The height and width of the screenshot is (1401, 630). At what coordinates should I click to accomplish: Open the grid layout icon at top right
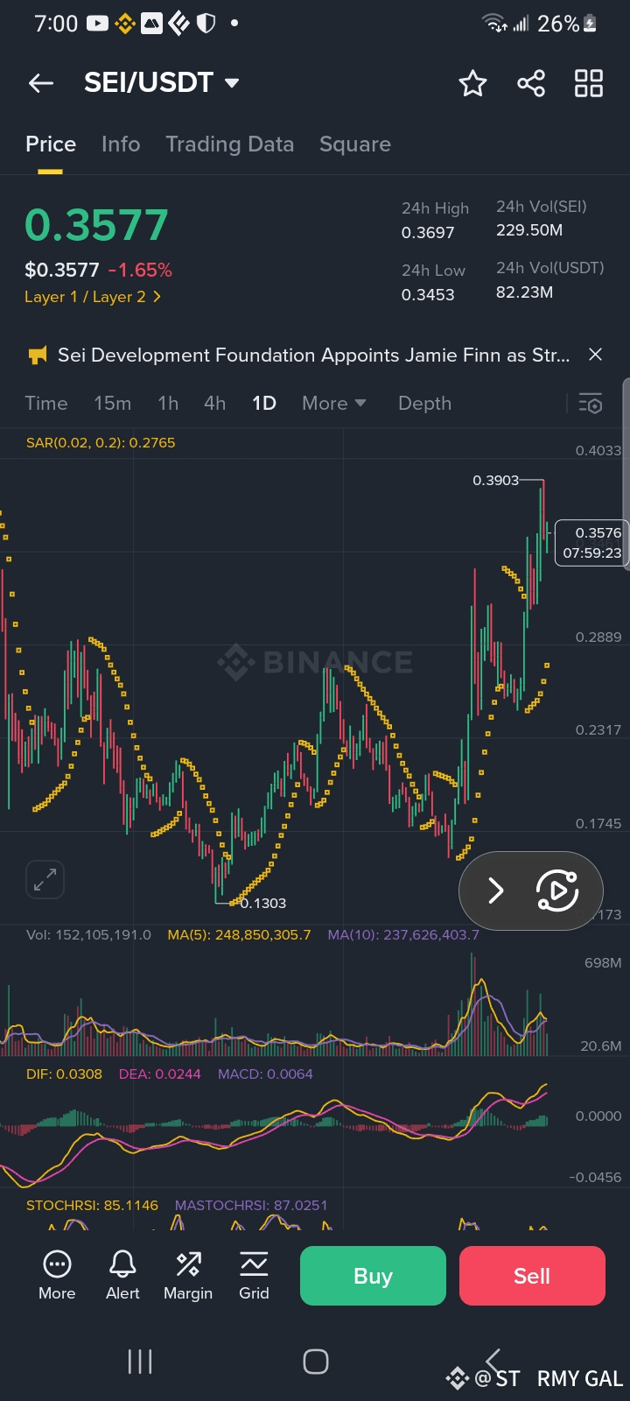point(589,83)
